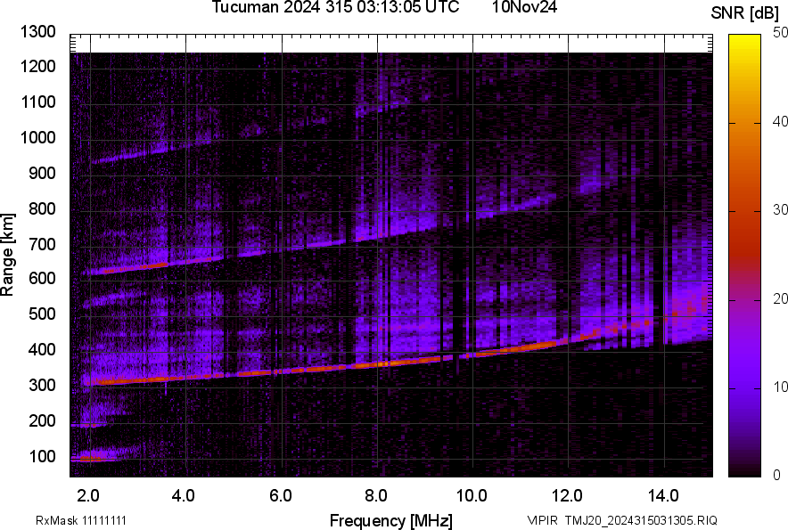The width and height of the screenshot is (788, 530).
Task: Click the frequency tick label 6.0
Action: 281,496
